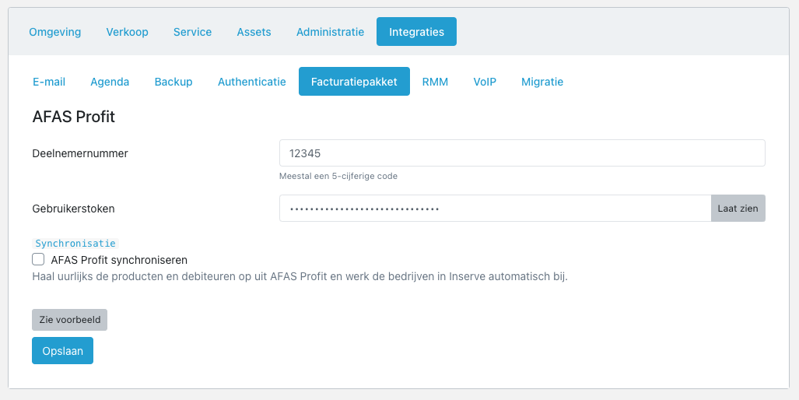799x400 pixels.
Task: Open the Backup sub-tab
Action: click(173, 82)
